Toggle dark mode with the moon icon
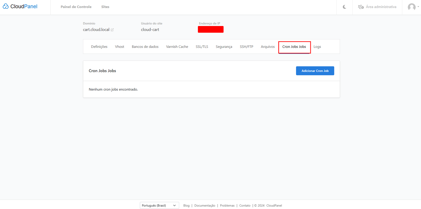 click(x=344, y=7)
